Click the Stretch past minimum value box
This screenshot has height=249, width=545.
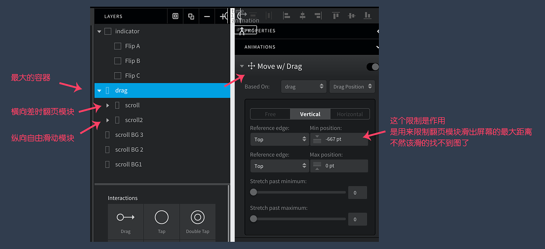click(x=358, y=192)
